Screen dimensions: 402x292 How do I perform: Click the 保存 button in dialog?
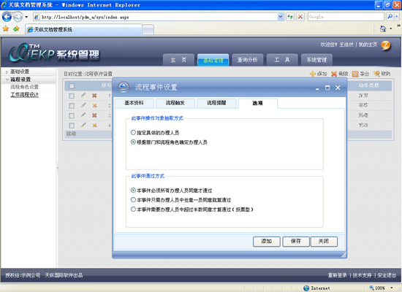click(296, 242)
